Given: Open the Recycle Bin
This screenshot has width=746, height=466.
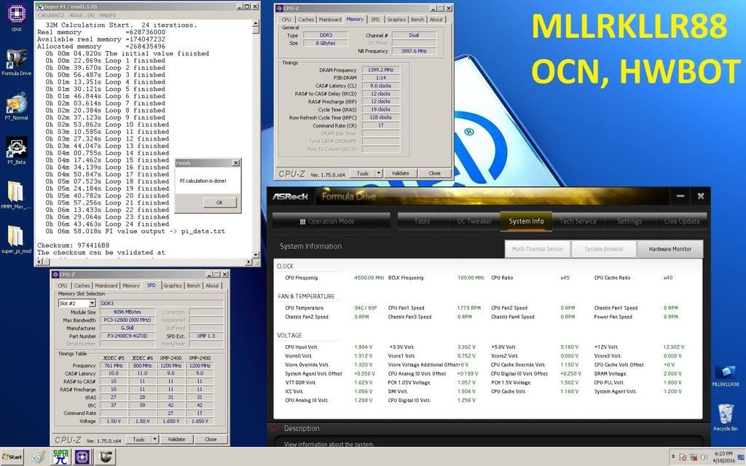Looking at the screenshot, I should (726, 417).
